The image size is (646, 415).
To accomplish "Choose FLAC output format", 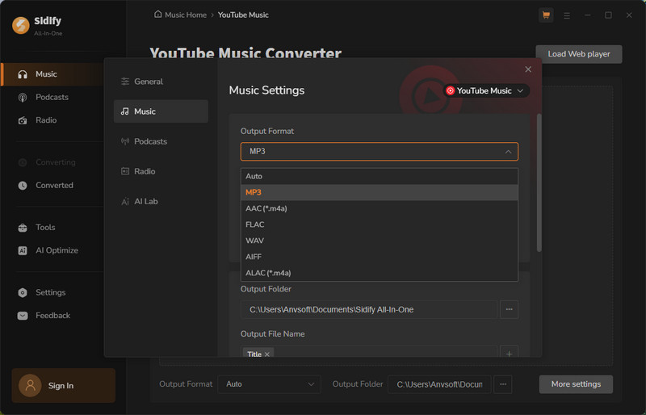I will coord(379,224).
